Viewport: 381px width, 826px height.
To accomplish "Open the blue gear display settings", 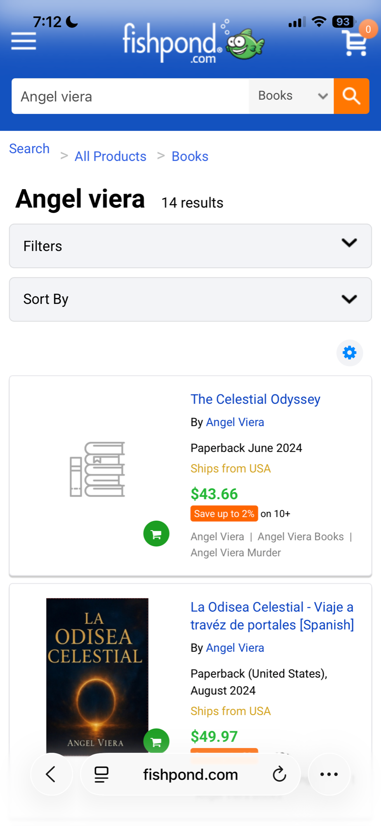I will pos(349,353).
